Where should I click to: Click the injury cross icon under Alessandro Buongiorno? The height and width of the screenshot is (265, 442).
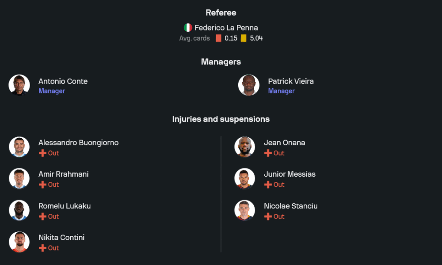click(x=42, y=153)
